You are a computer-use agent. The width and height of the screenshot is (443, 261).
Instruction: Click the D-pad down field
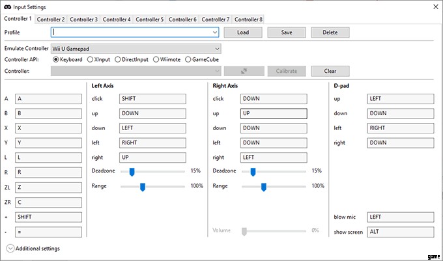[x=401, y=113]
